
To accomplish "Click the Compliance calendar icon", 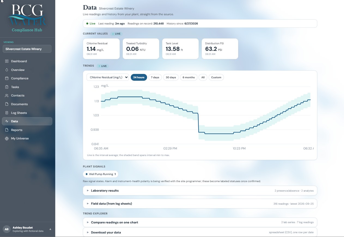I will tap(7, 78).
